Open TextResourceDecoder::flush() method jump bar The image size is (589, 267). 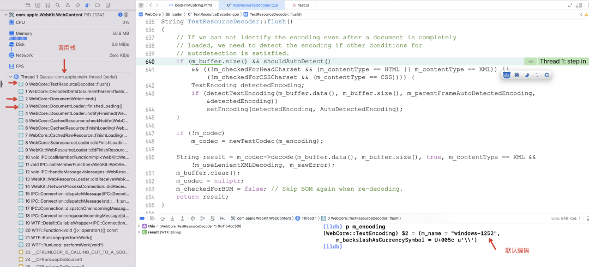(272, 14)
